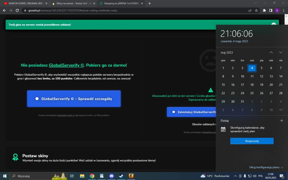
Task: Follow the GlobalServerify © heading link
Action: pyautogui.click(x=66, y=65)
